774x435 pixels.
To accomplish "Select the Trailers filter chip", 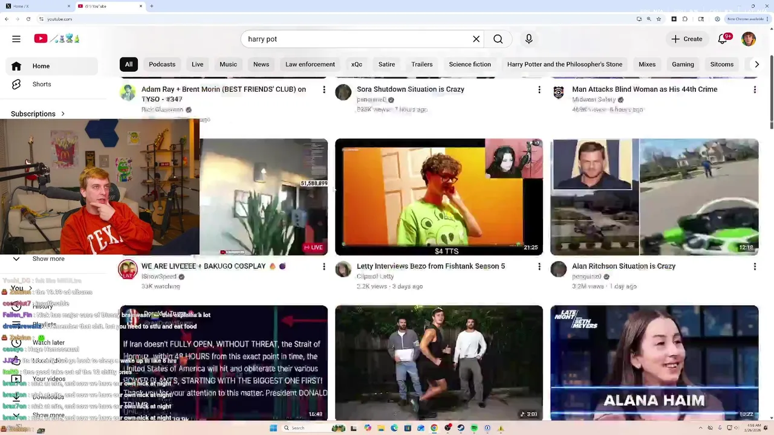I will [422, 64].
